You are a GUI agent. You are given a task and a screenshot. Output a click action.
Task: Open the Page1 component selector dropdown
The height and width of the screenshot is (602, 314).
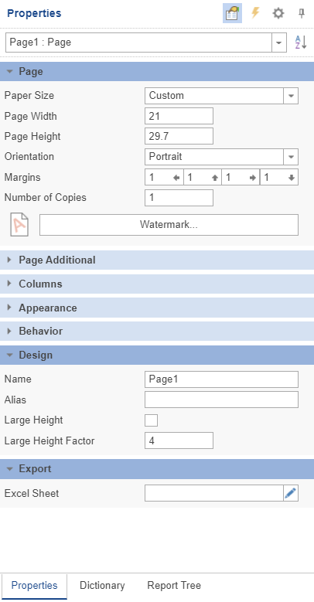pos(146,43)
